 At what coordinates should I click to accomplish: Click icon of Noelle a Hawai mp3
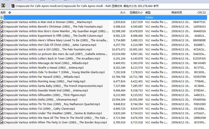[2, 68]
